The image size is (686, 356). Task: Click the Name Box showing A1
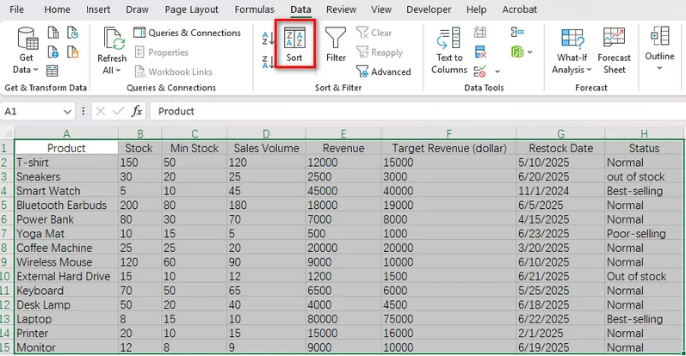click(32, 112)
